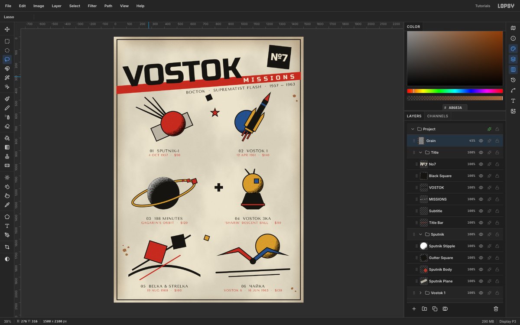This screenshot has height=325, width=520.
Task: Create a new layer group folder
Action: pos(424,309)
